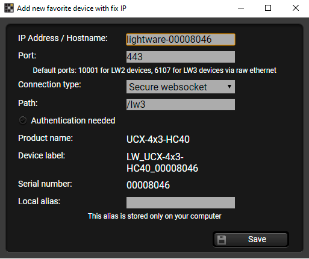Click the Default ports hint text
This screenshot has height=259, width=309.
[x=155, y=70]
